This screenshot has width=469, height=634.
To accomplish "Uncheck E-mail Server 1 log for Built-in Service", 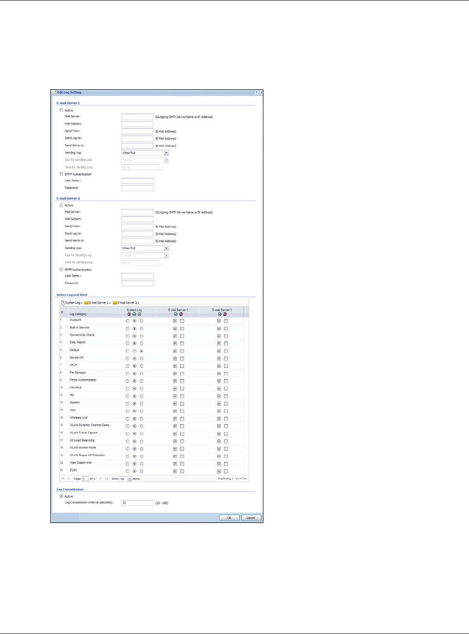I will click(175, 328).
